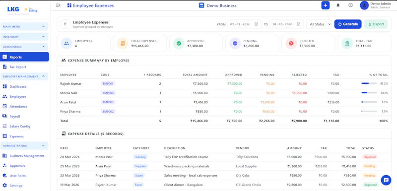The height and width of the screenshot is (191, 397).
Task: Click the EMP002 code badge
Action: coord(108,111)
